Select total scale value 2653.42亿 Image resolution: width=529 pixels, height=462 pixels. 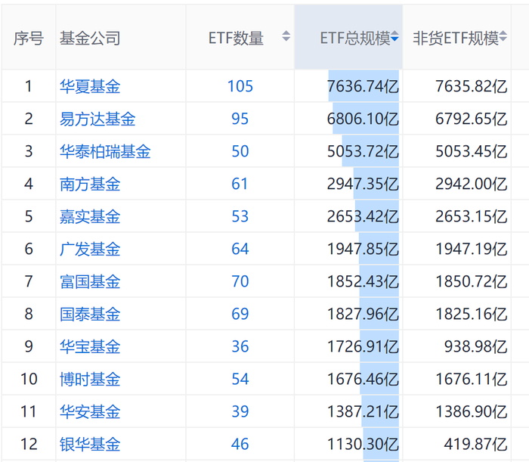(x=363, y=216)
